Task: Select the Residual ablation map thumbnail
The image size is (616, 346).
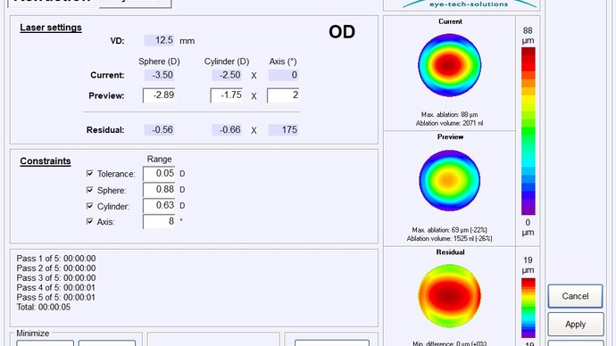Action: [449, 296]
